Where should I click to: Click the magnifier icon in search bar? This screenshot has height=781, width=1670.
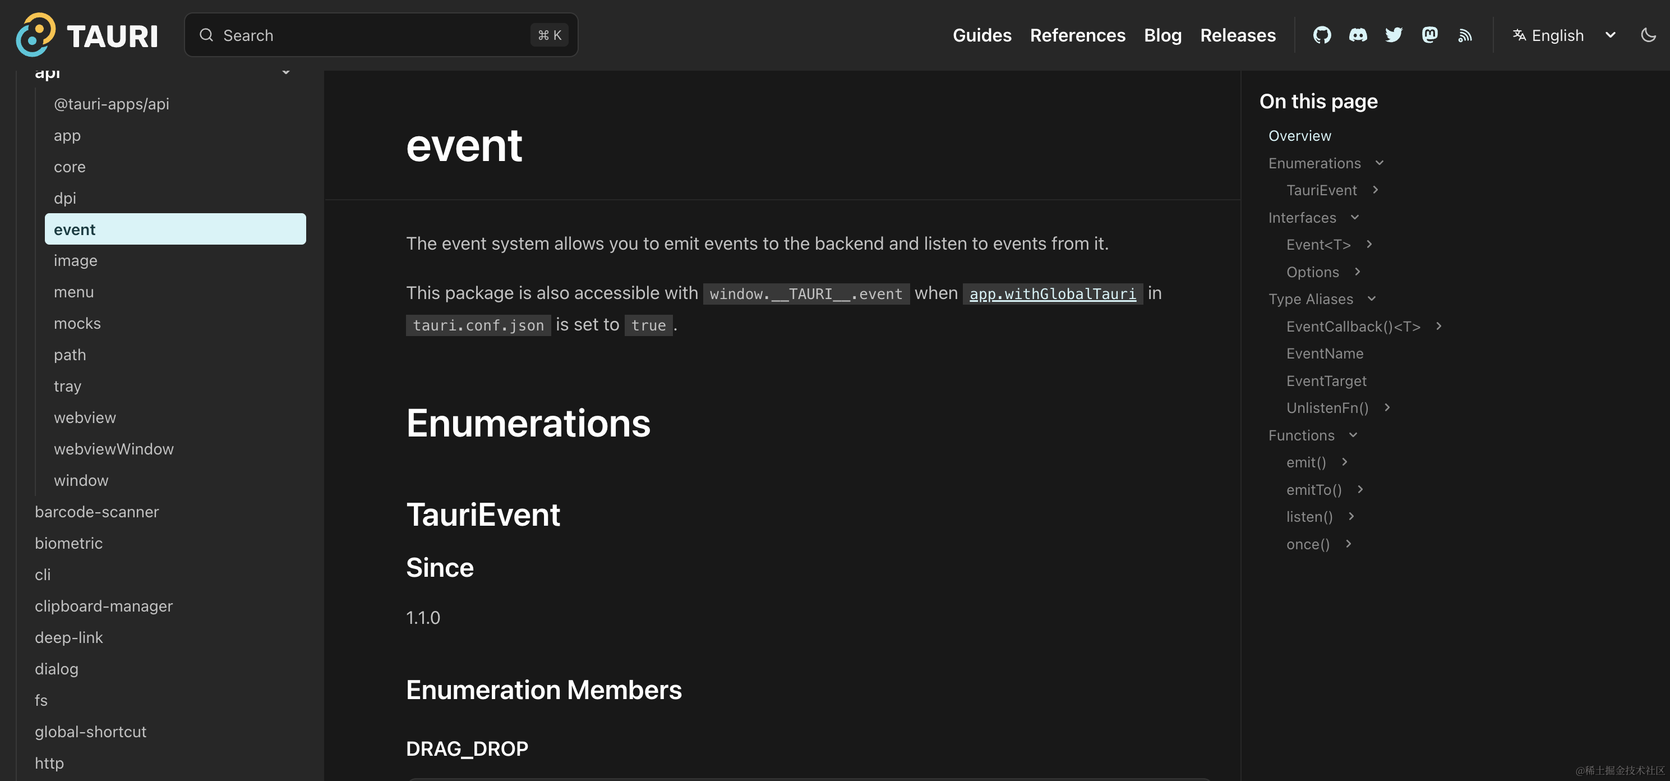tap(206, 35)
